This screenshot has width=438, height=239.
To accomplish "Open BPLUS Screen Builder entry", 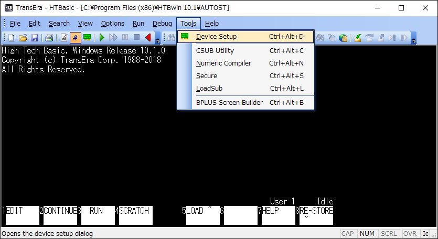I will pos(245,103).
